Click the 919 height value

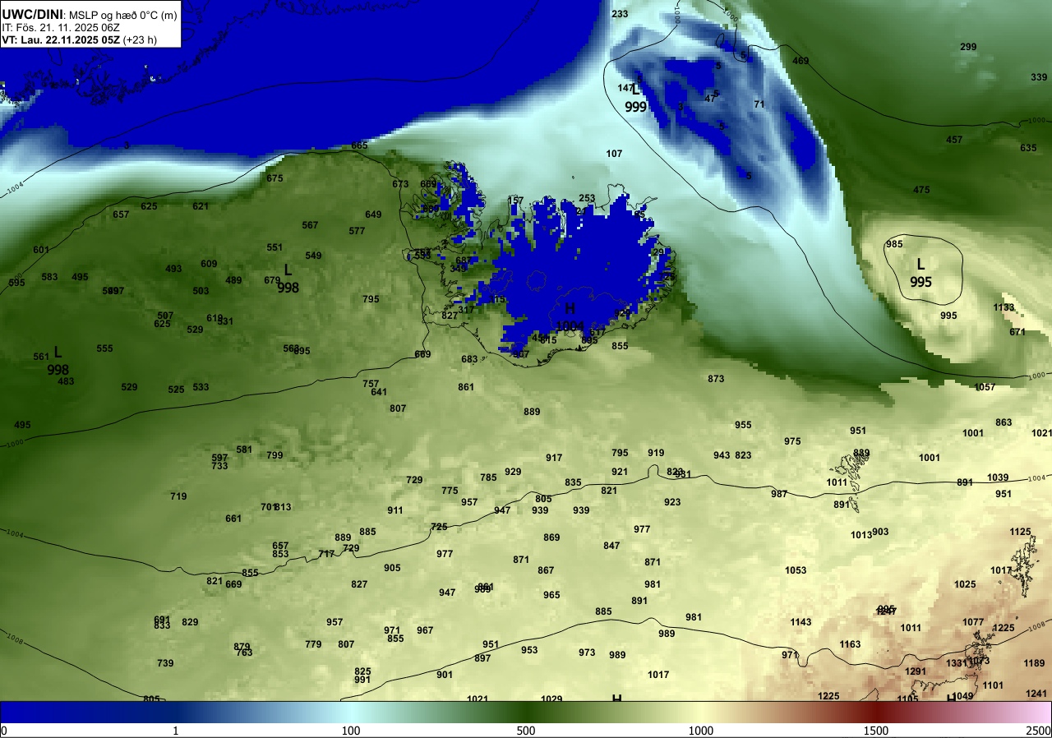point(656,453)
